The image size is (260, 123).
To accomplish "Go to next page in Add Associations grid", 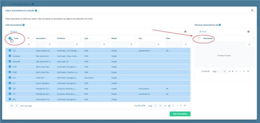I will click(x=181, y=106).
